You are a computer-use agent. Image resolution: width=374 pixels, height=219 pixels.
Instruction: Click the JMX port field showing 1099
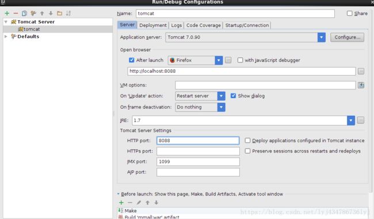click(198, 162)
